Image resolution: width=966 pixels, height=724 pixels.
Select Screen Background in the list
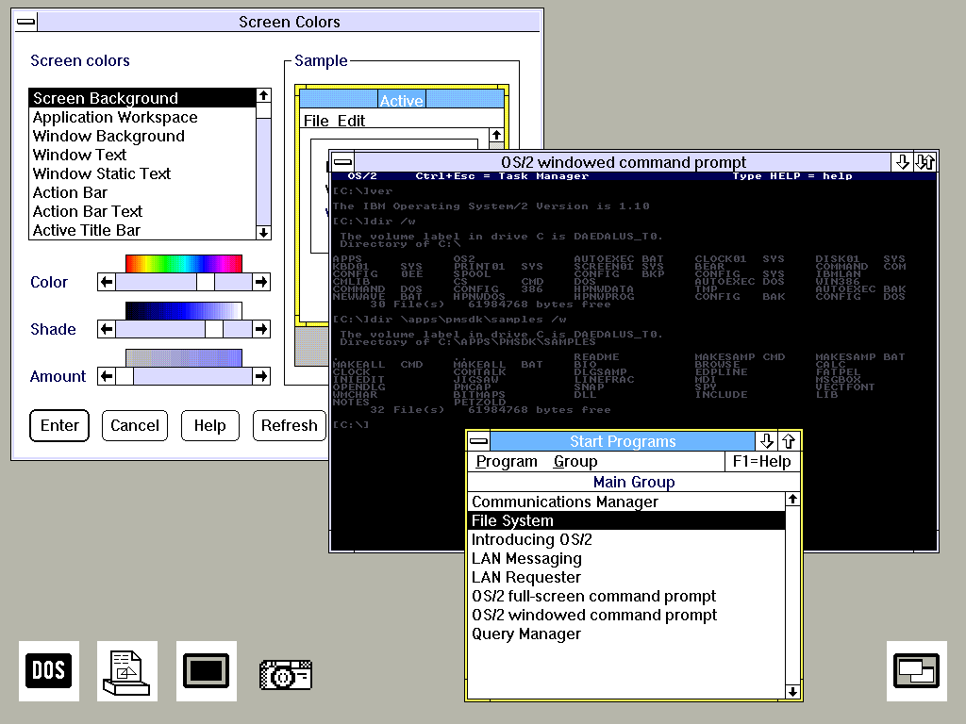142,98
